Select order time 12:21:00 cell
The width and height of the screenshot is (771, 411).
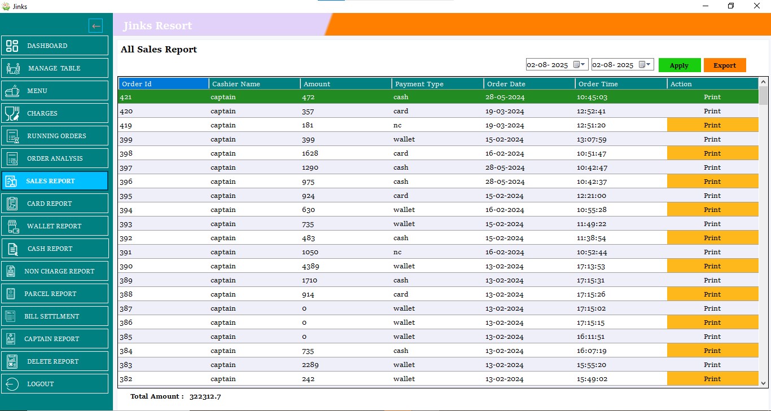click(x=621, y=196)
